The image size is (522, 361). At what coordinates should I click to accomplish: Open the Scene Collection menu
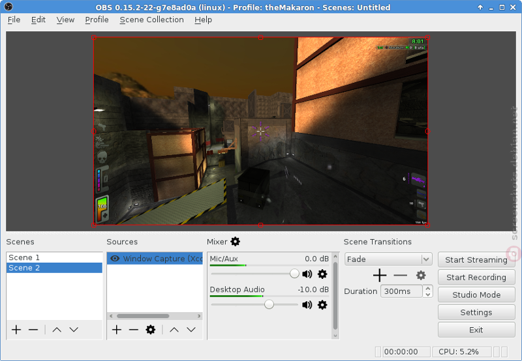[151, 20]
